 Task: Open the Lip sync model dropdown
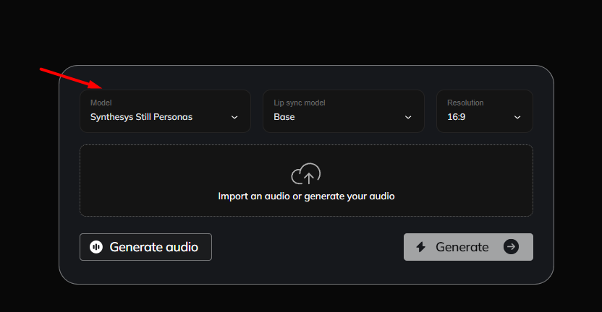344,111
